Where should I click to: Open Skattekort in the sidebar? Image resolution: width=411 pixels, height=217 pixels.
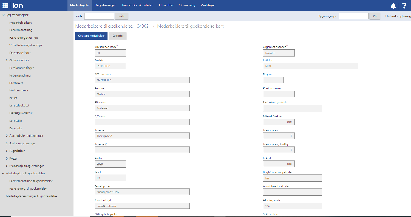coord(16,83)
